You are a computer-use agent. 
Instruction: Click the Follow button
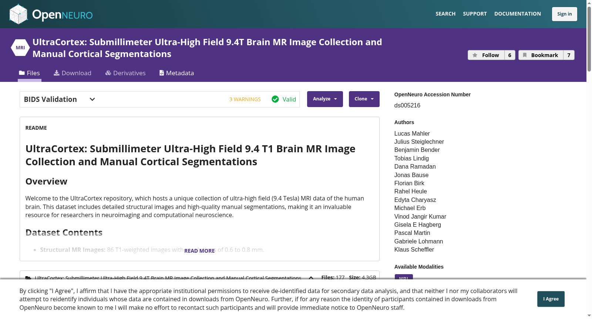point(486,55)
